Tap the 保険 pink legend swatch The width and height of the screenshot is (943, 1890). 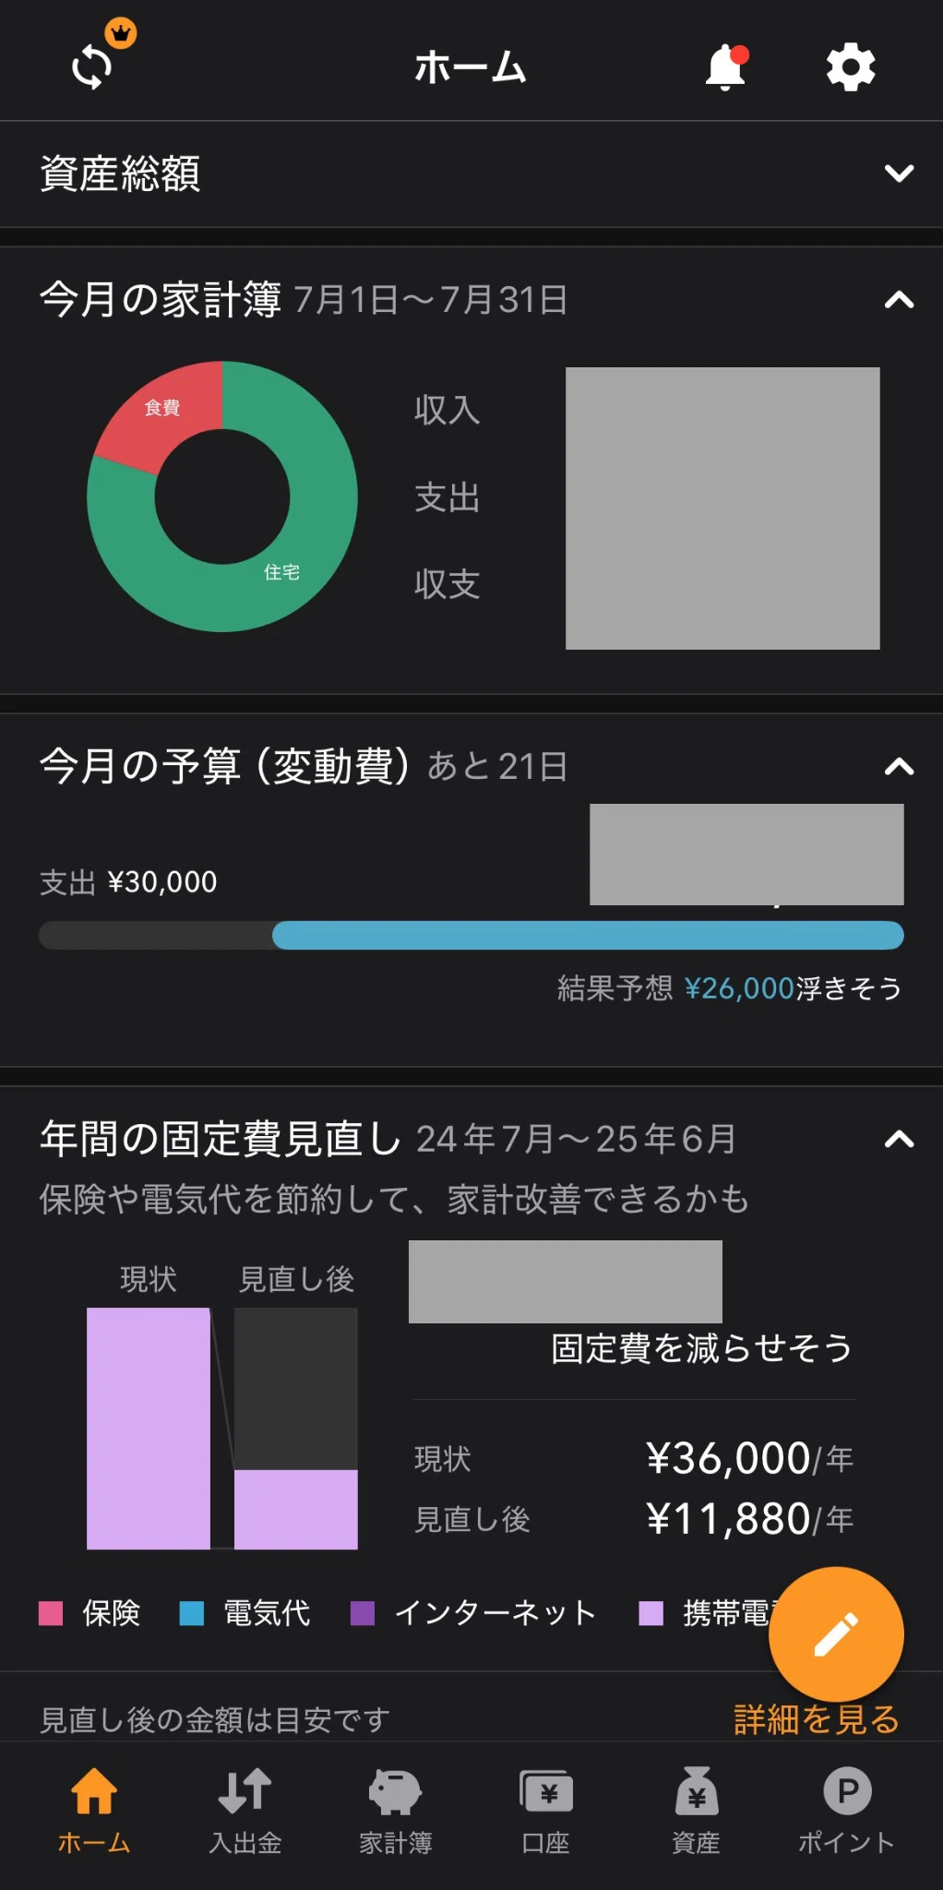[x=51, y=1613]
